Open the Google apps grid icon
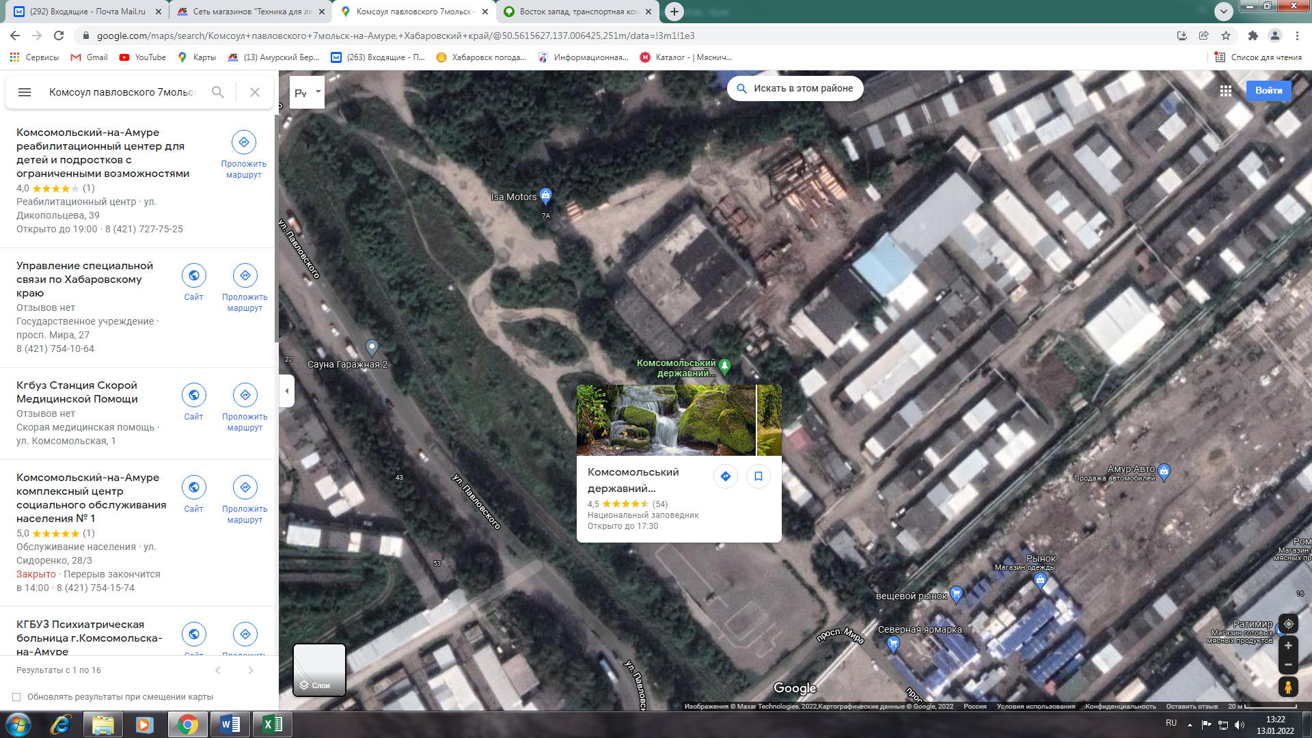1312x738 pixels. click(x=1226, y=90)
